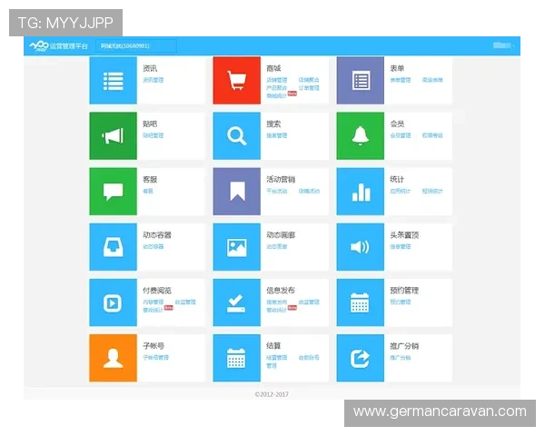Click the link under the 头条置顶 title
The width and height of the screenshot is (545, 436).
tap(400, 247)
